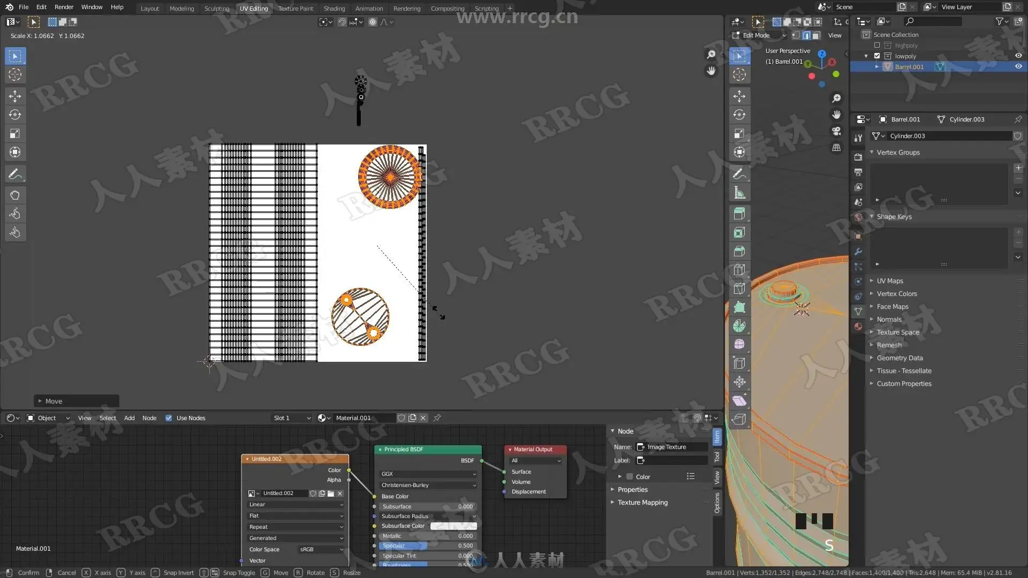Select the Measure tool in 3D viewport
This screenshot has width=1028, height=578.
[x=739, y=193]
